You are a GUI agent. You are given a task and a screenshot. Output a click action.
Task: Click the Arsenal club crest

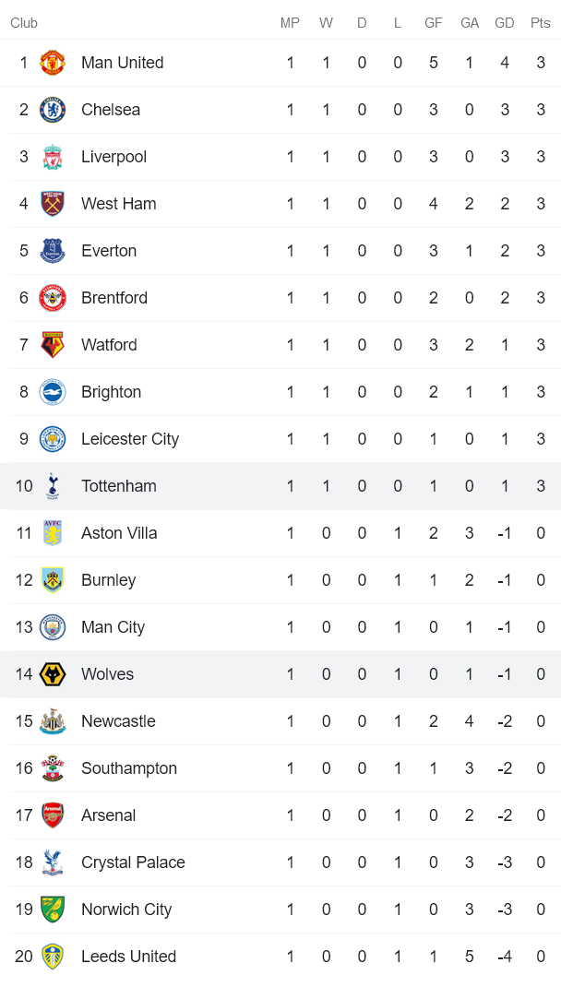tap(53, 815)
